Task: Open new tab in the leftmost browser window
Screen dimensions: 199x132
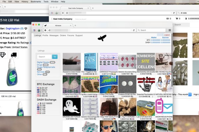Action: [x=5, y=7]
